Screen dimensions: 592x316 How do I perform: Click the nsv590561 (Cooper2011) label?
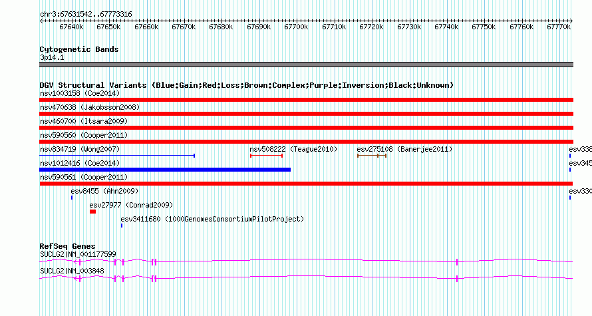coord(84,177)
